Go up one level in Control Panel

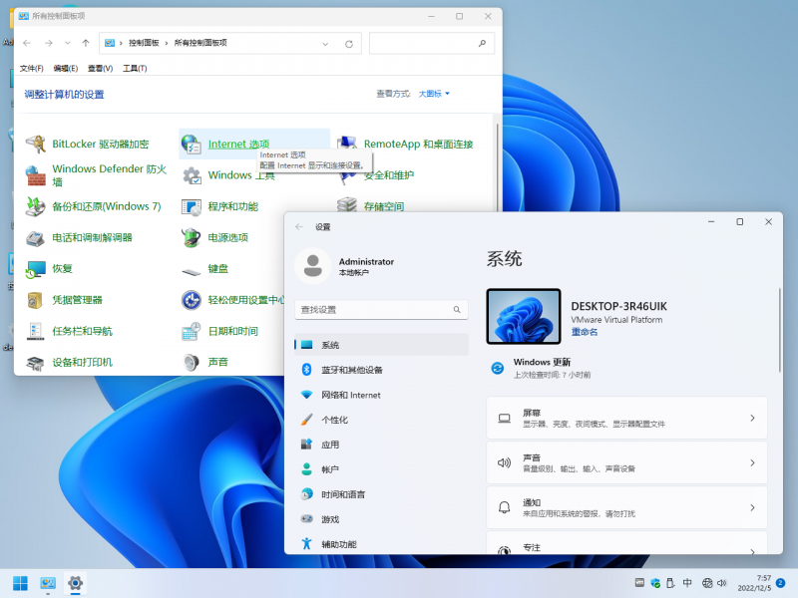click(x=86, y=43)
